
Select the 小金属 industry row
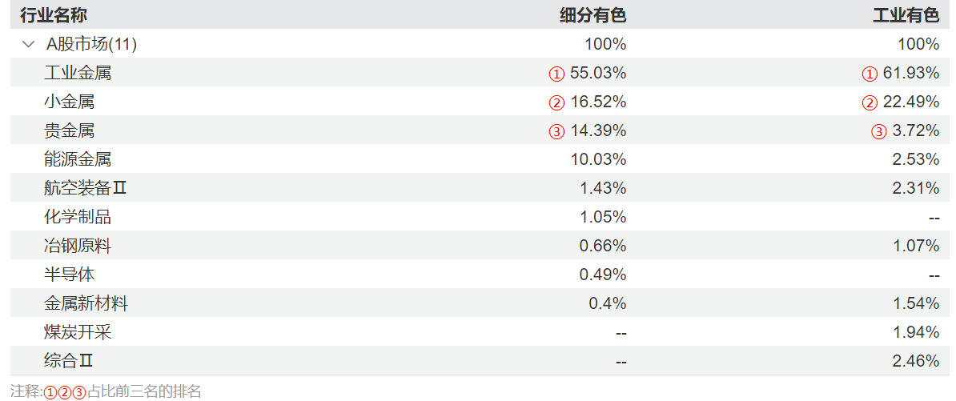70,102
